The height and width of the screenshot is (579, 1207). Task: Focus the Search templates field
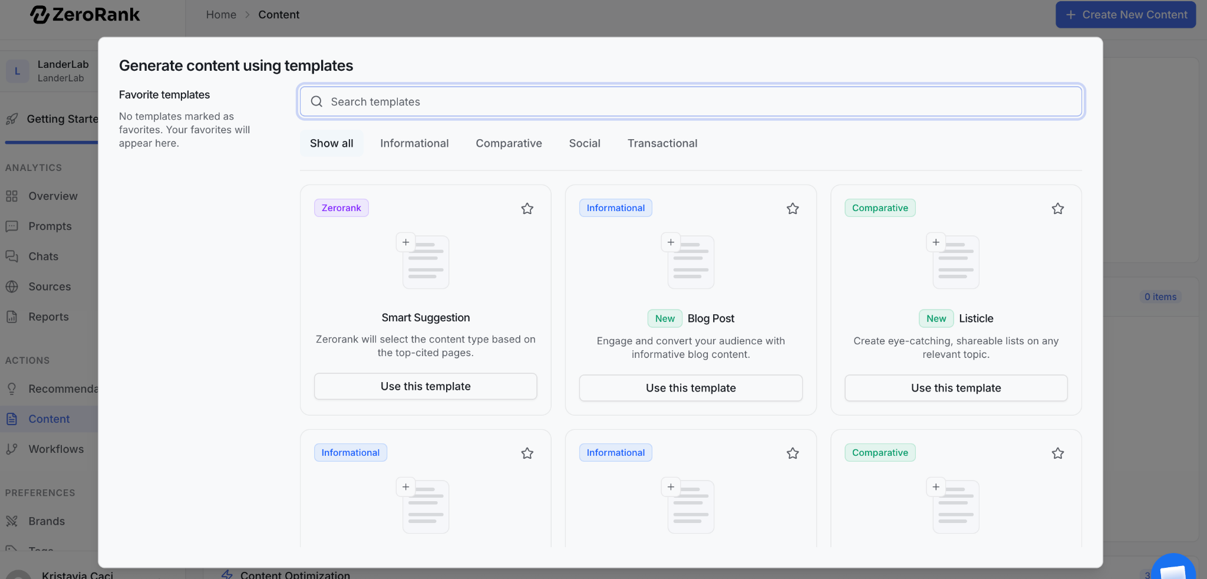pyautogui.click(x=691, y=102)
